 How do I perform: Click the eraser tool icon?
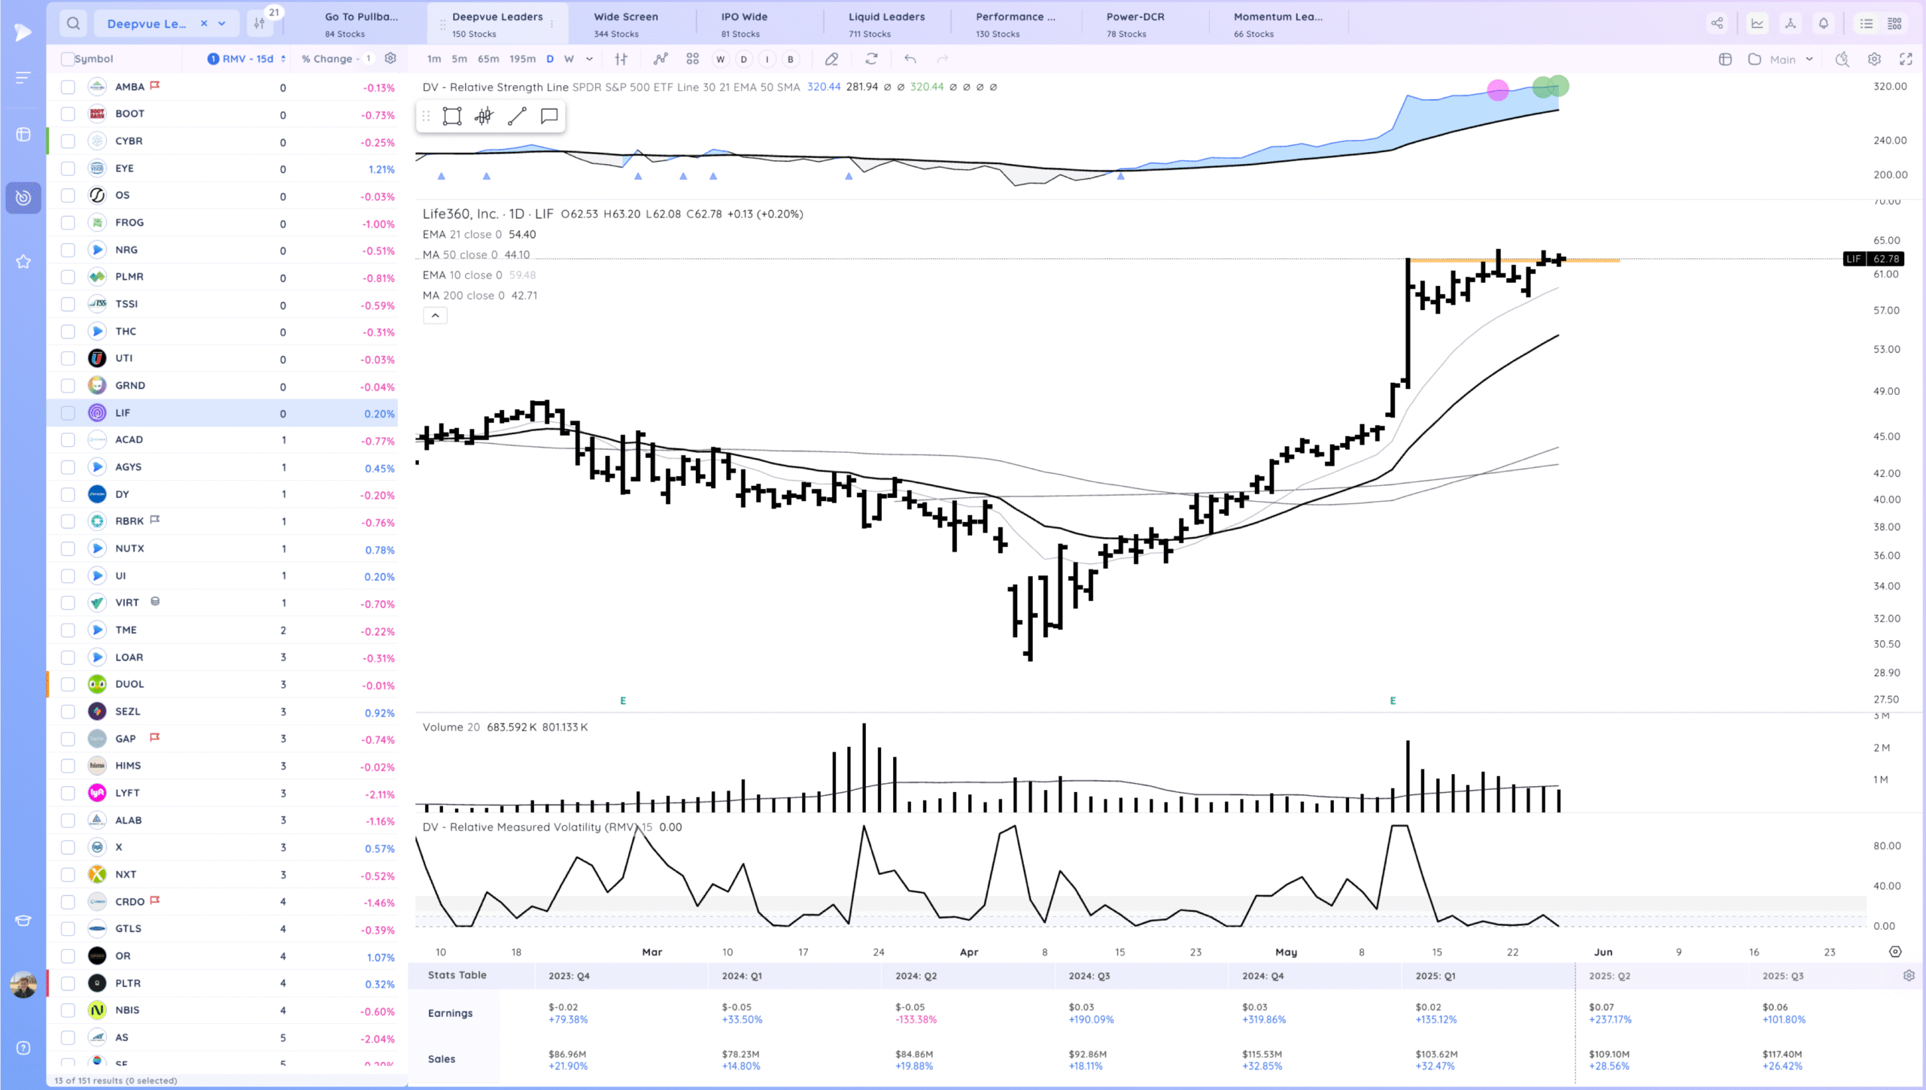[x=831, y=59]
